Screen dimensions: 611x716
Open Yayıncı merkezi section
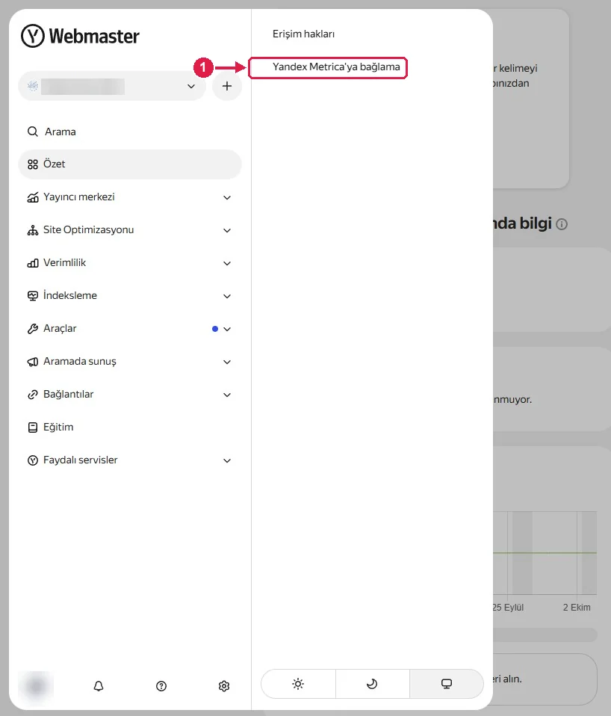coord(129,197)
